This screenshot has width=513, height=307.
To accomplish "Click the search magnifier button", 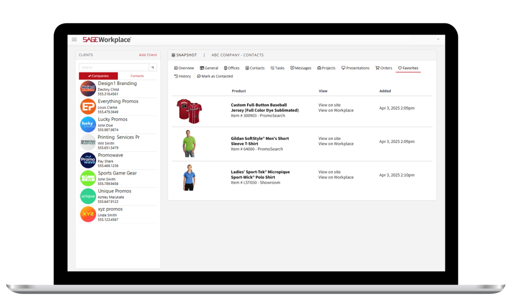I will click(153, 67).
